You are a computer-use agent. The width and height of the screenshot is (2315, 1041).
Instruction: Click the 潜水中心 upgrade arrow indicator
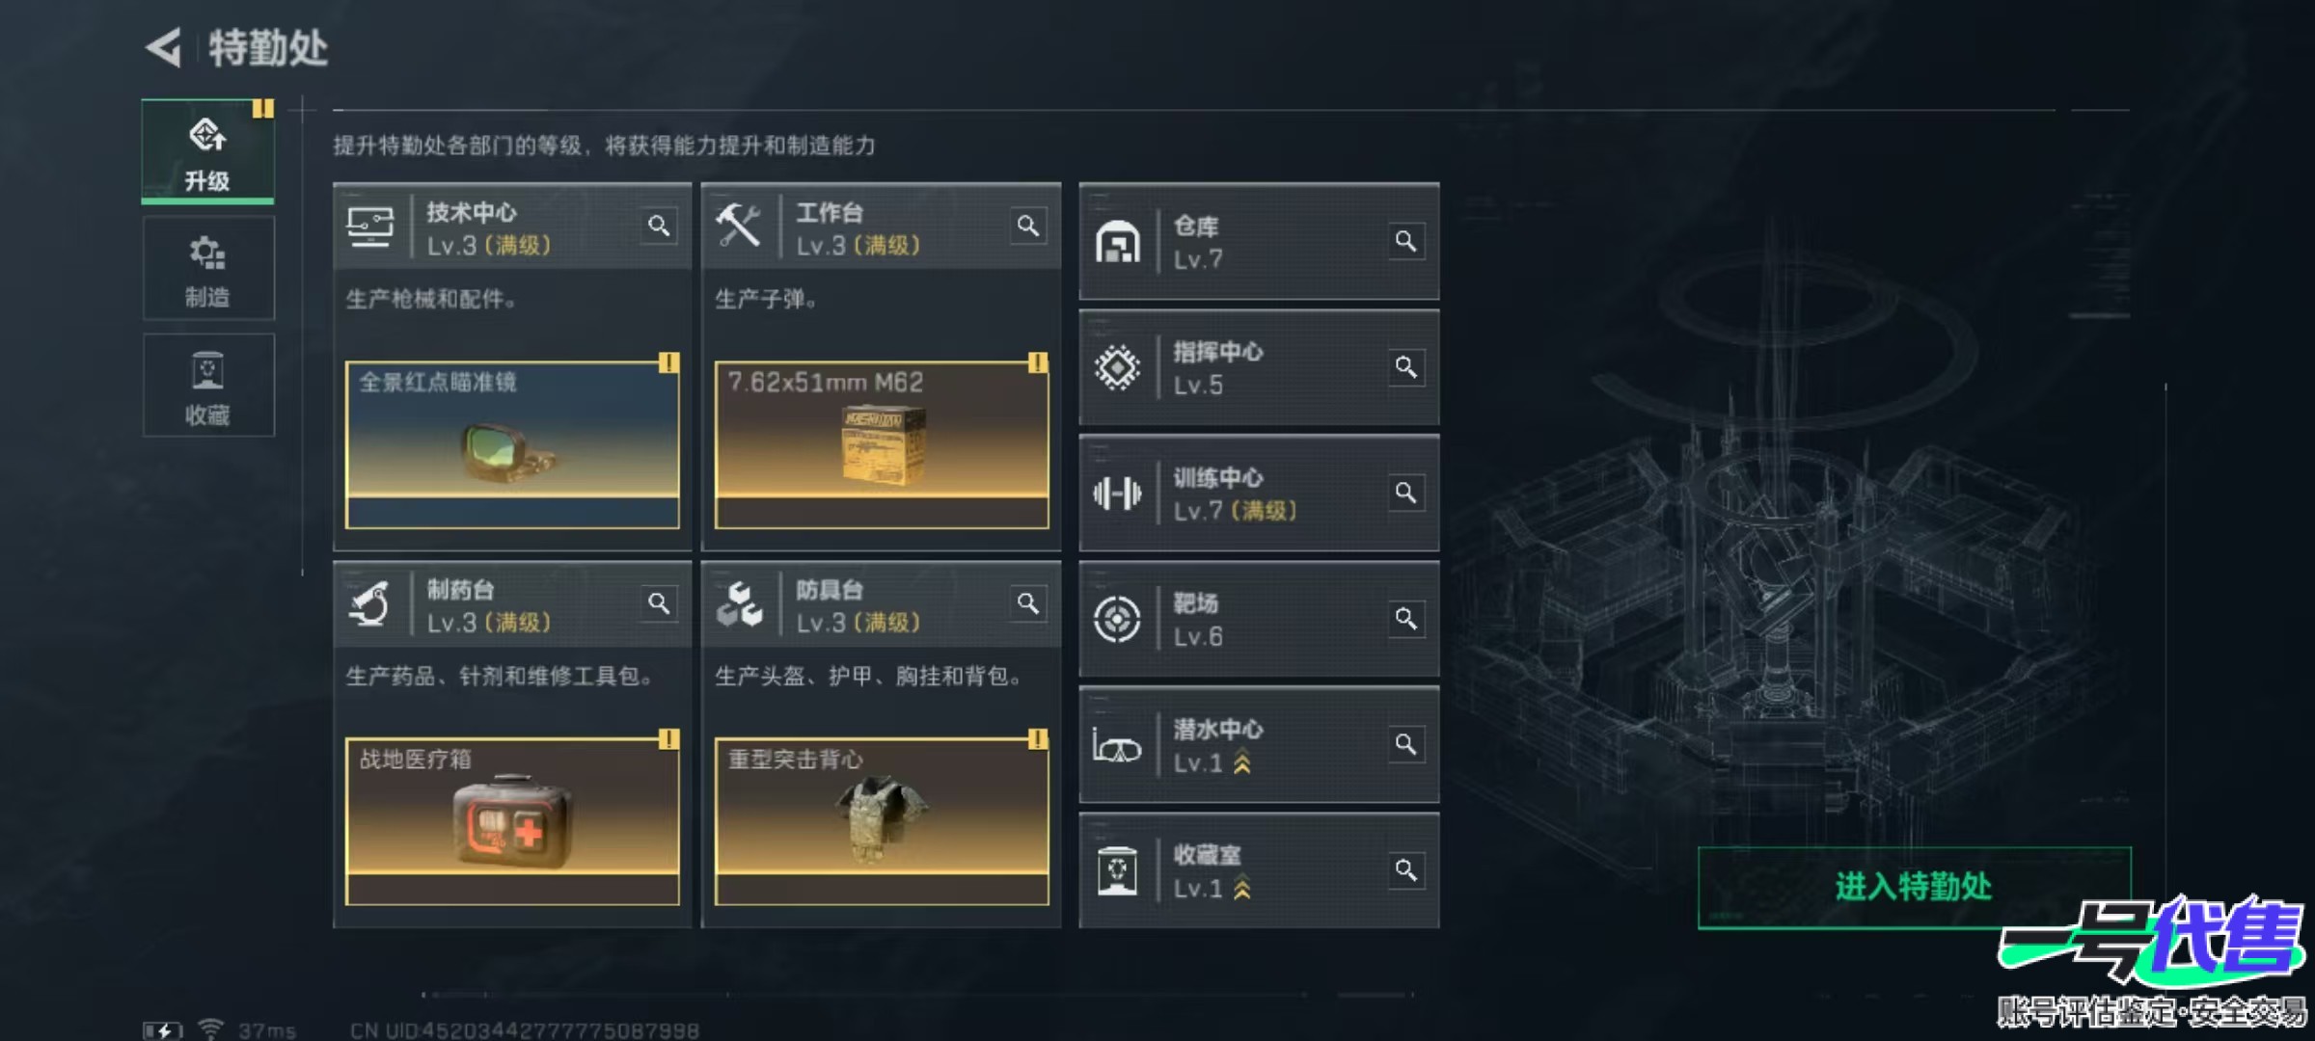coord(1242,762)
